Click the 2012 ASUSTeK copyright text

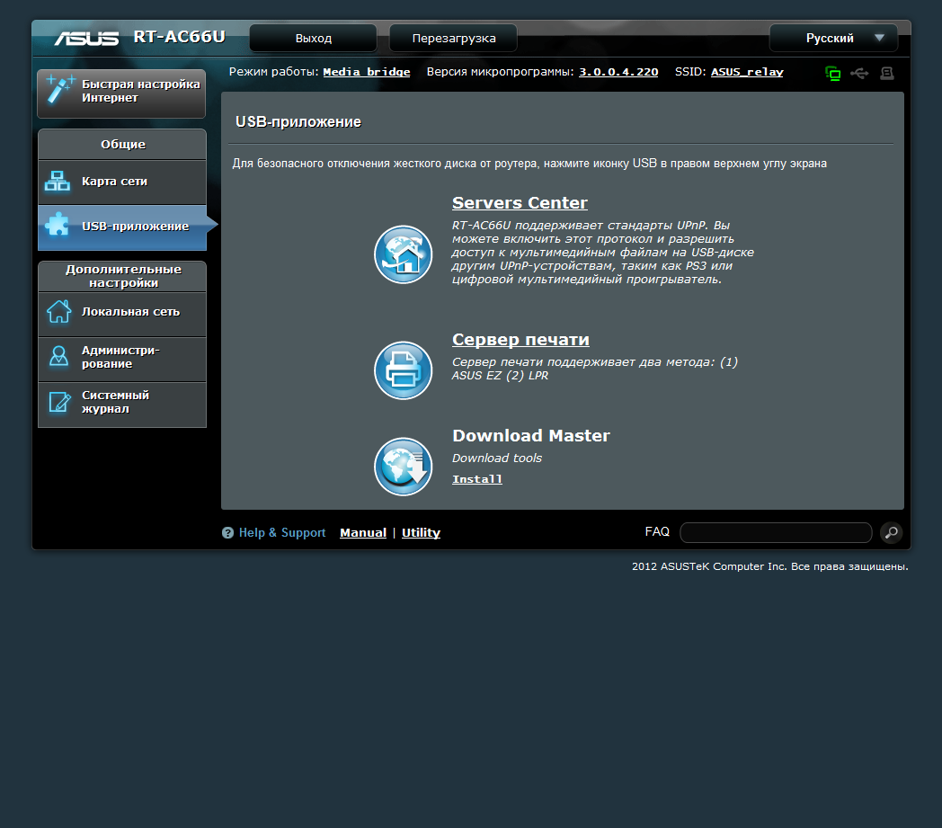click(770, 566)
